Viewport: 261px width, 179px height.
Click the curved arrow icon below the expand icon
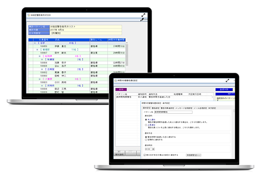click(x=142, y=19)
